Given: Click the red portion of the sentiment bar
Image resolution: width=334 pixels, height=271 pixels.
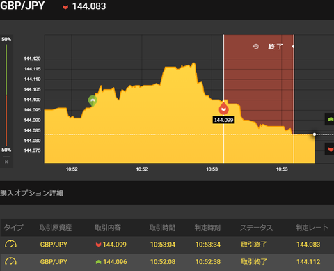Looking at the screenshot, I should (x=6, y=121).
